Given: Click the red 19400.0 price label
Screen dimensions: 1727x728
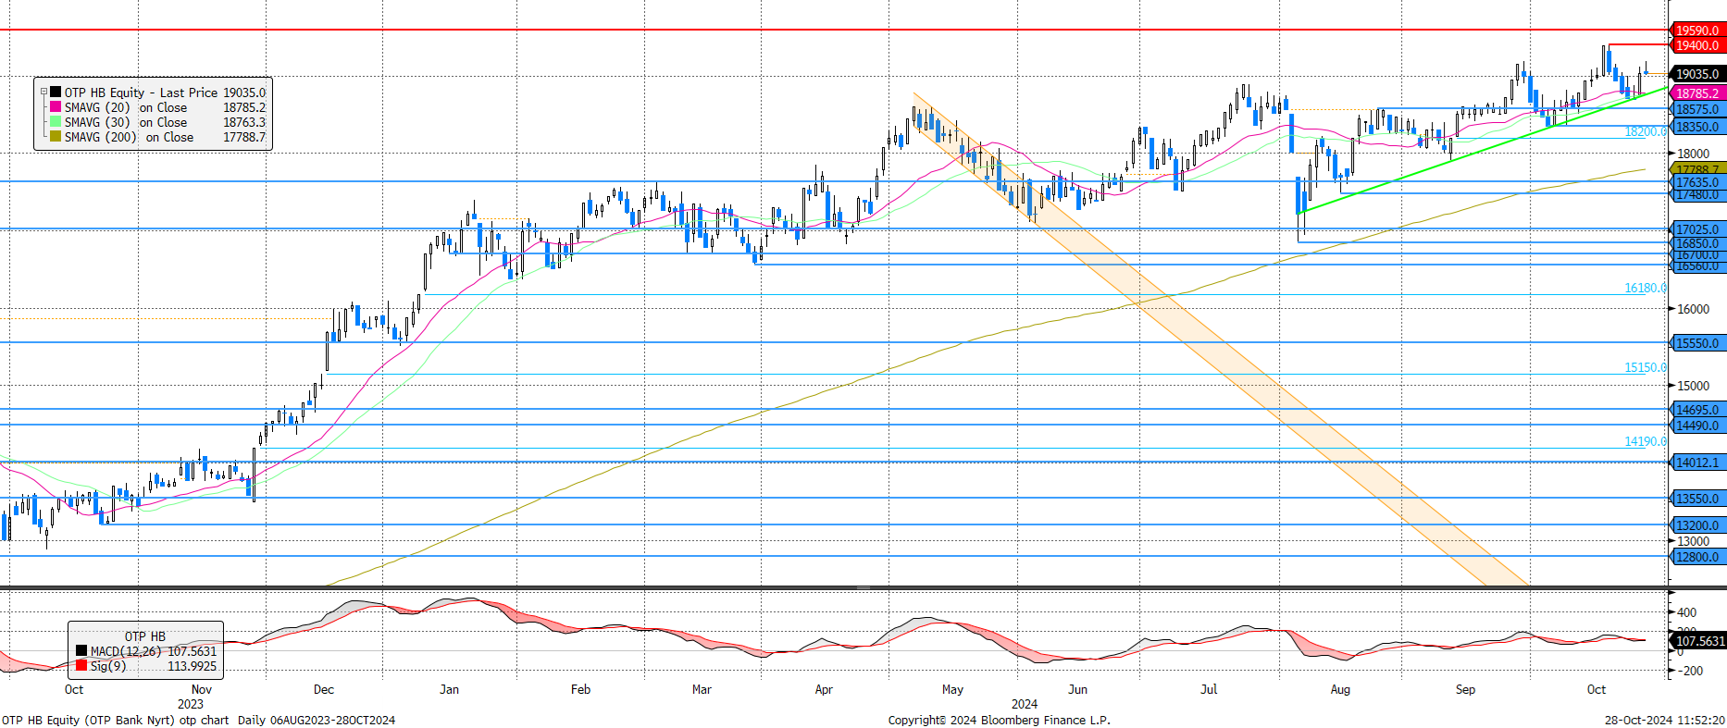Looking at the screenshot, I should [x=1697, y=45].
